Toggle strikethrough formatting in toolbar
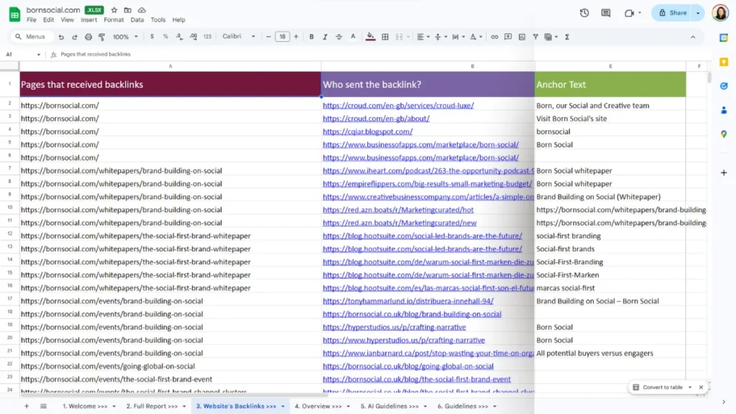Viewport: 736px width, 414px height. (x=339, y=37)
